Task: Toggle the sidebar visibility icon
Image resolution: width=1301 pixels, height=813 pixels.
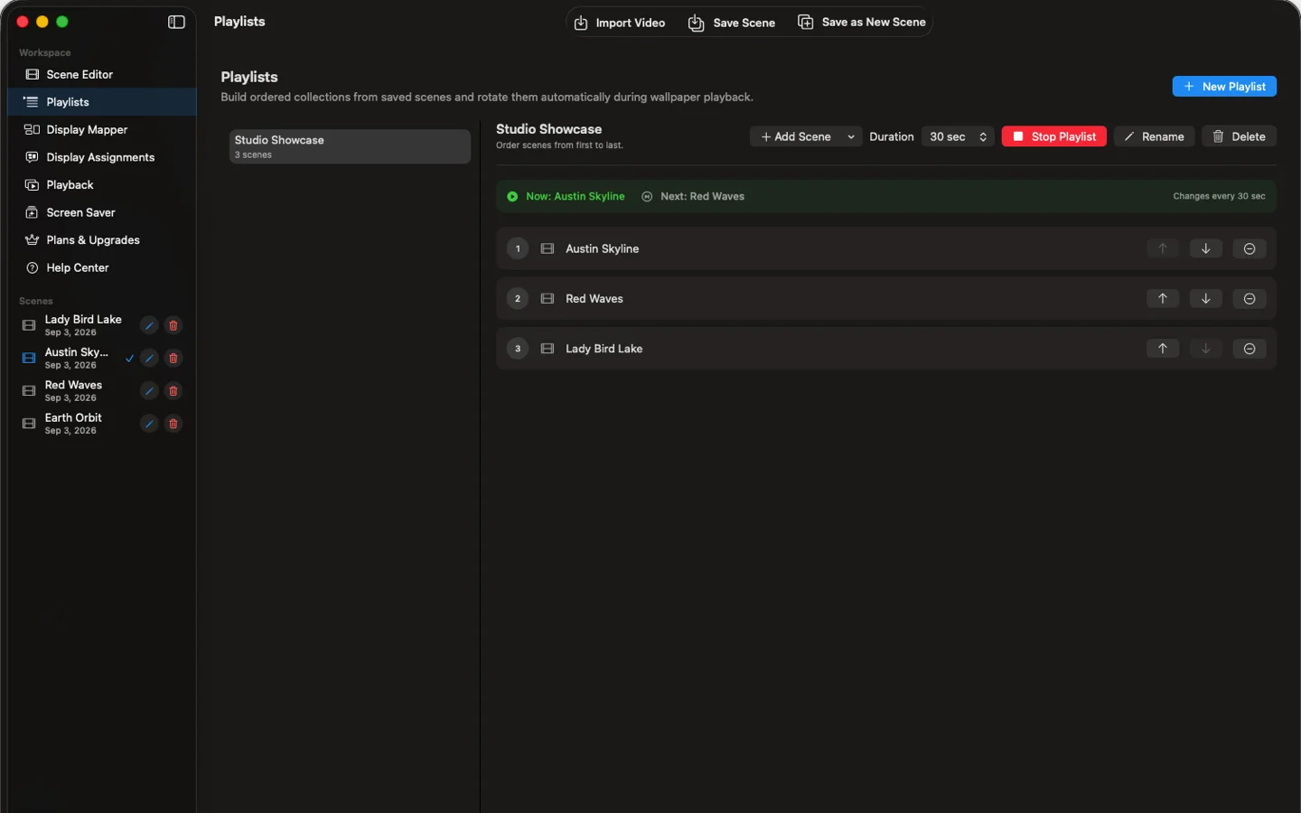Action: pos(176,22)
